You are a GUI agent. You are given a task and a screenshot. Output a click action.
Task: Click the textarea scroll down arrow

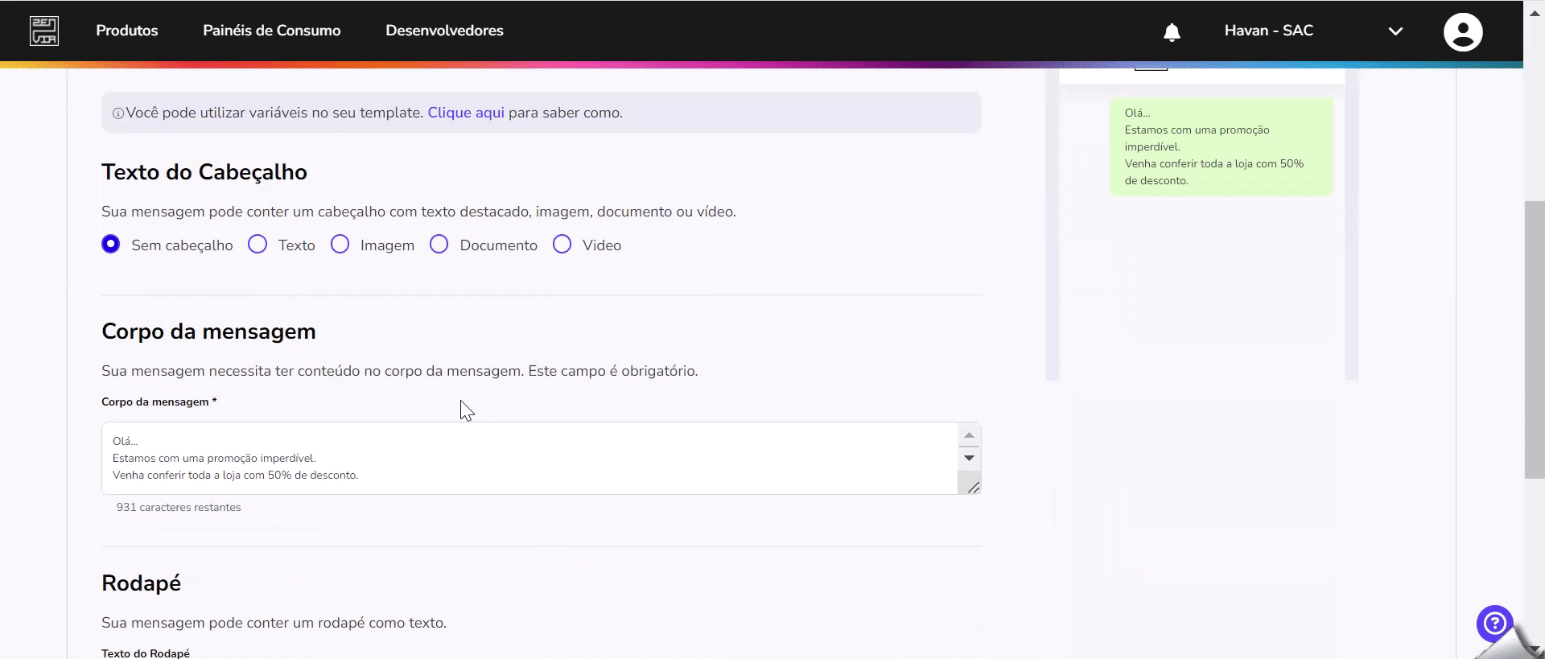(969, 458)
